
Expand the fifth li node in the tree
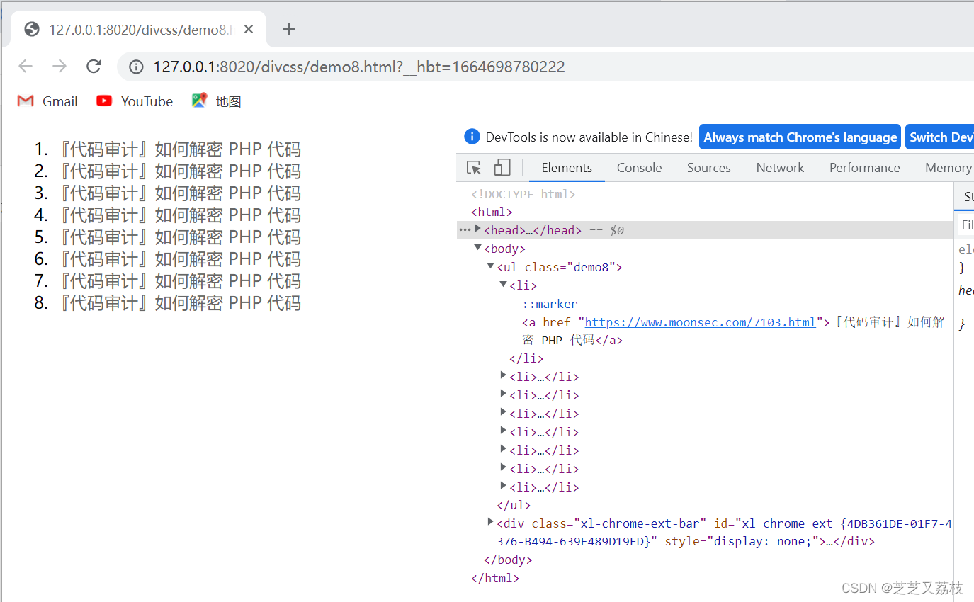(504, 431)
